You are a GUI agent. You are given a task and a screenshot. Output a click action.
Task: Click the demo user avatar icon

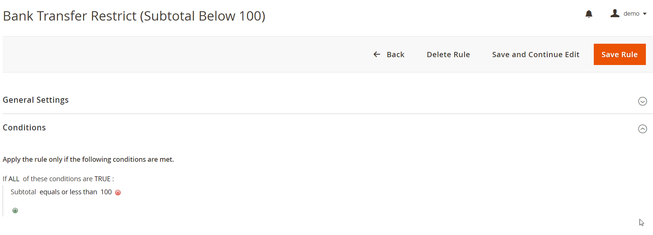[615, 13]
